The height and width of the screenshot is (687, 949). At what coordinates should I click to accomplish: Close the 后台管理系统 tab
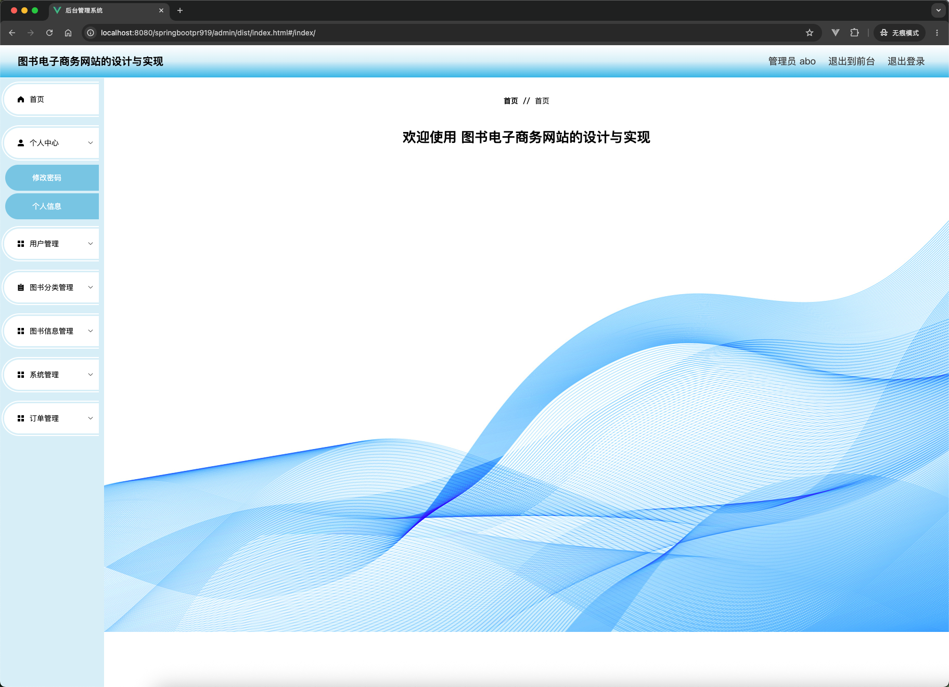[x=161, y=10]
